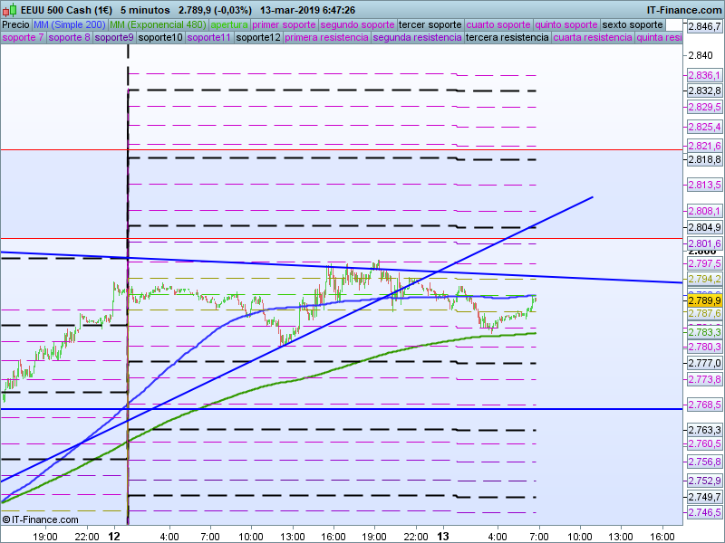Click the 2.780,3 price label
This screenshot has height=543, width=725.
704,347
